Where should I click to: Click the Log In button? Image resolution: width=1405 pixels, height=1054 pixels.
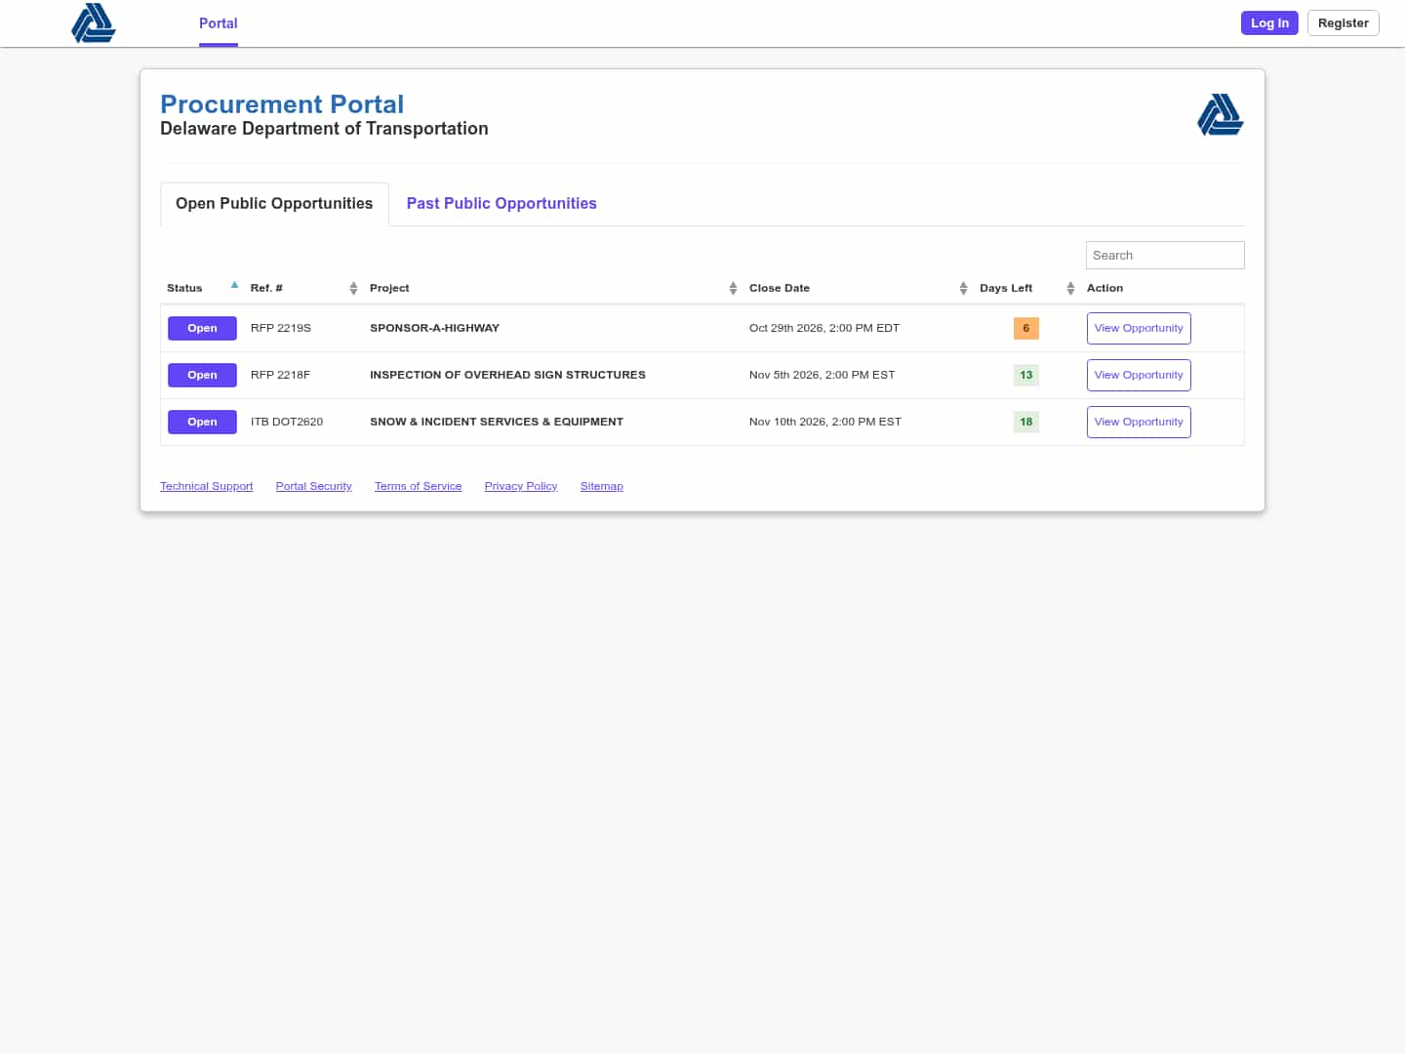pos(1269,23)
